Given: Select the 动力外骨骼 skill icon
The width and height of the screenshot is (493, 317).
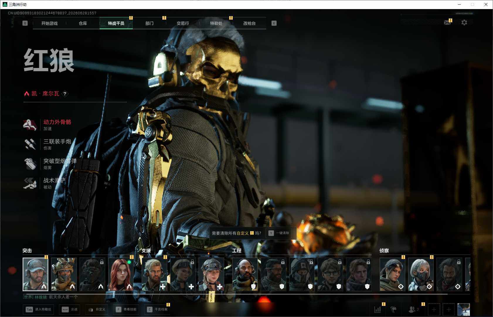Looking at the screenshot, I should click(30, 125).
